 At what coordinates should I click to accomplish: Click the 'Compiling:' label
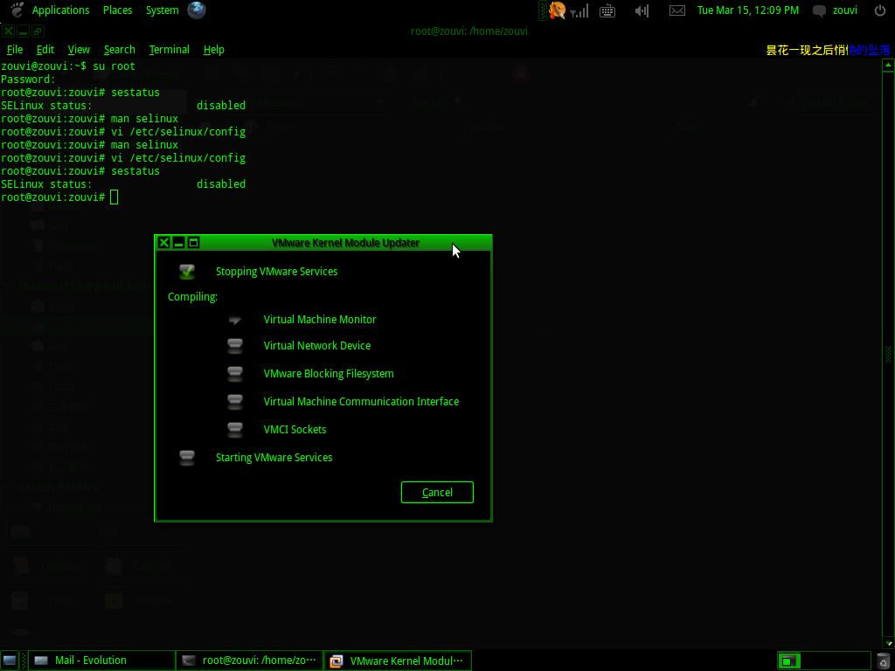[192, 297]
